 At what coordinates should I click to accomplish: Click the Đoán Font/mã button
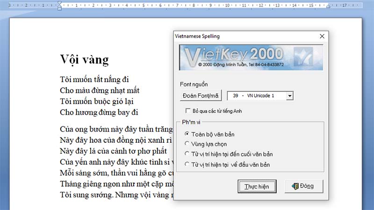(x=201, y=96)
